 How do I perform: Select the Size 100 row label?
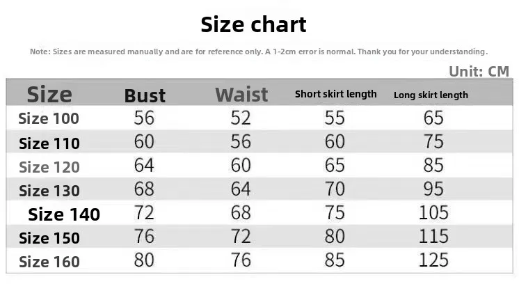point(49,118)
